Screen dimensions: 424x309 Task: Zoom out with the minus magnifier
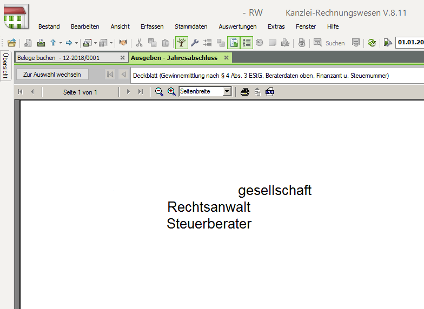[159, 92]
